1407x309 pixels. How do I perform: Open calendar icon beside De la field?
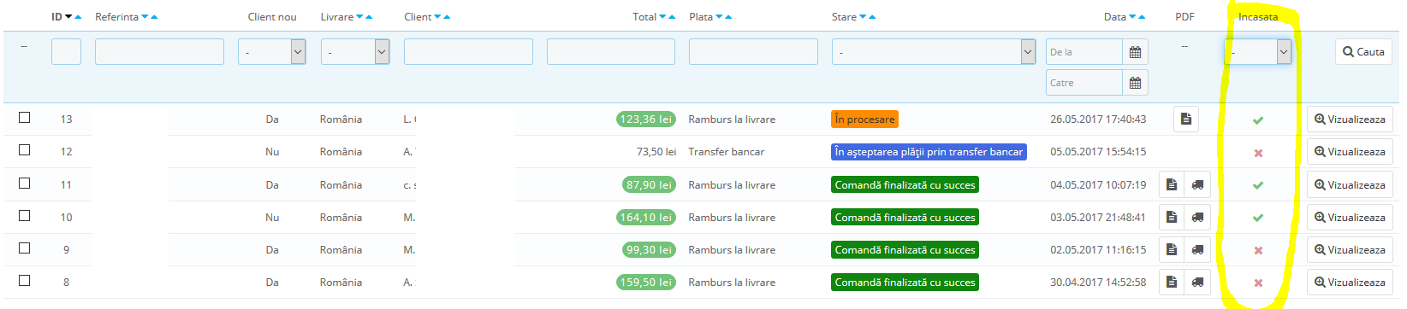pyautogui.click(x=1135, y=52)
